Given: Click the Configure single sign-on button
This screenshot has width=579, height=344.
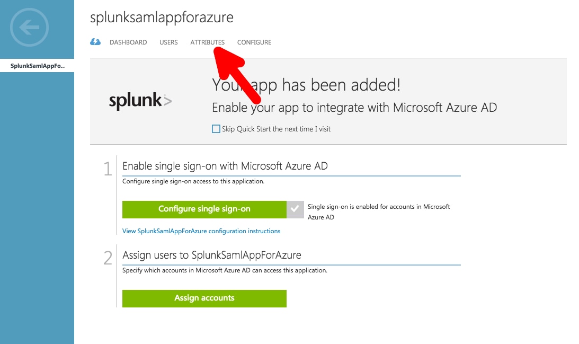Looking at the screenshot, I should pos(204,209).
